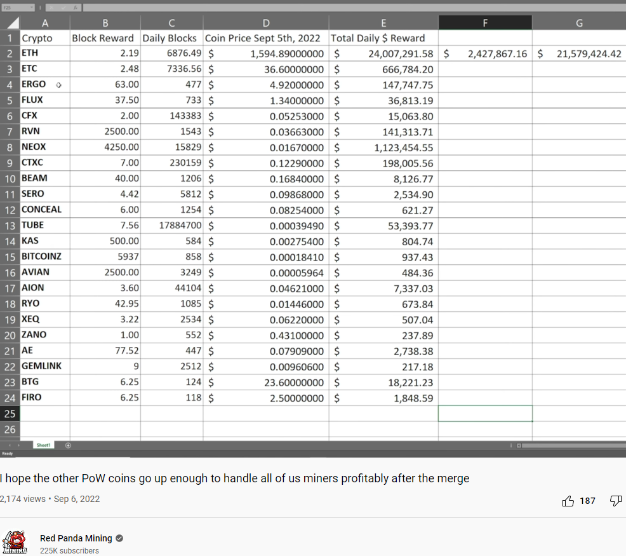Select column A header
The width and height of the screenshot is (626, 556).
[x=45, y=23]
